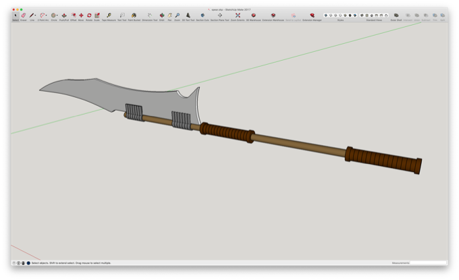
Task: Click the greyed Send to LayOut icon
Action: click(x=293, y=16)
